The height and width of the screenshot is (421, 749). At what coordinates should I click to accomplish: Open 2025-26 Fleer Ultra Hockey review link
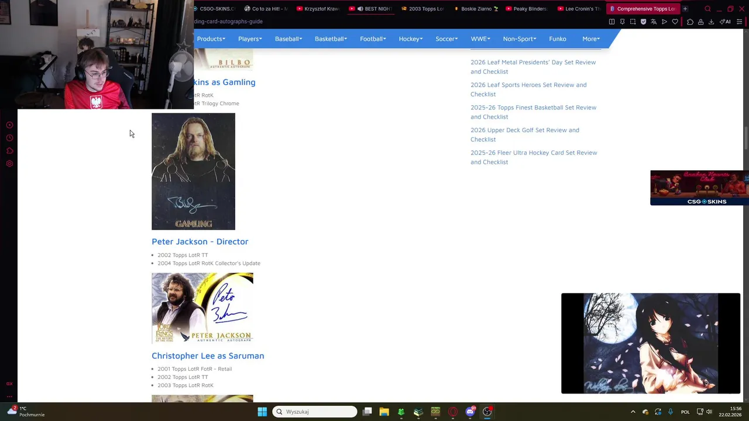coord(534,157)
